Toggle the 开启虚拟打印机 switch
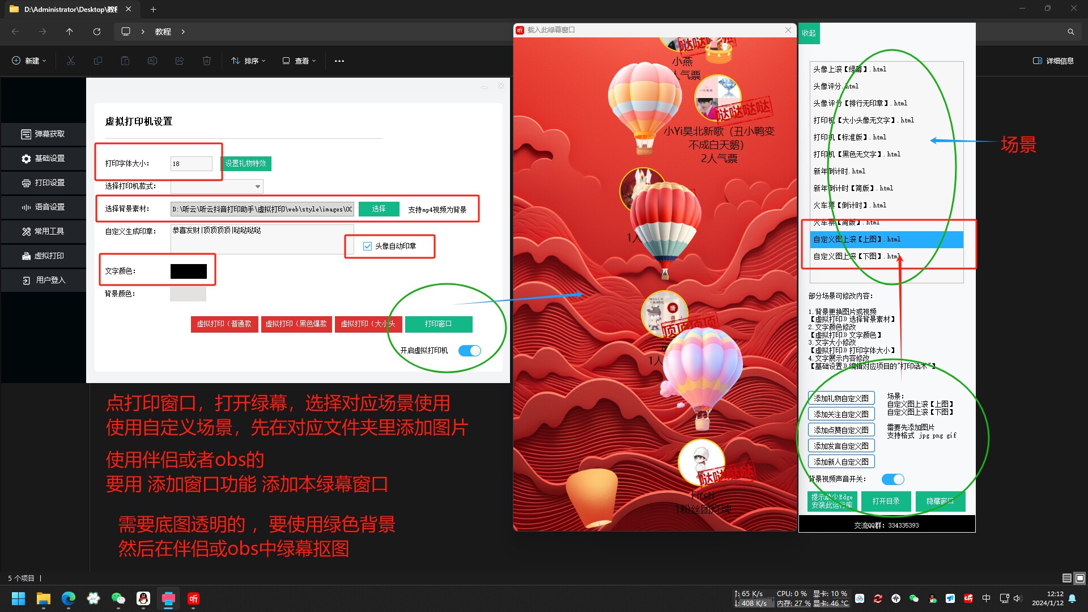Screen dimensions: 1088x612 pos(469,351)
